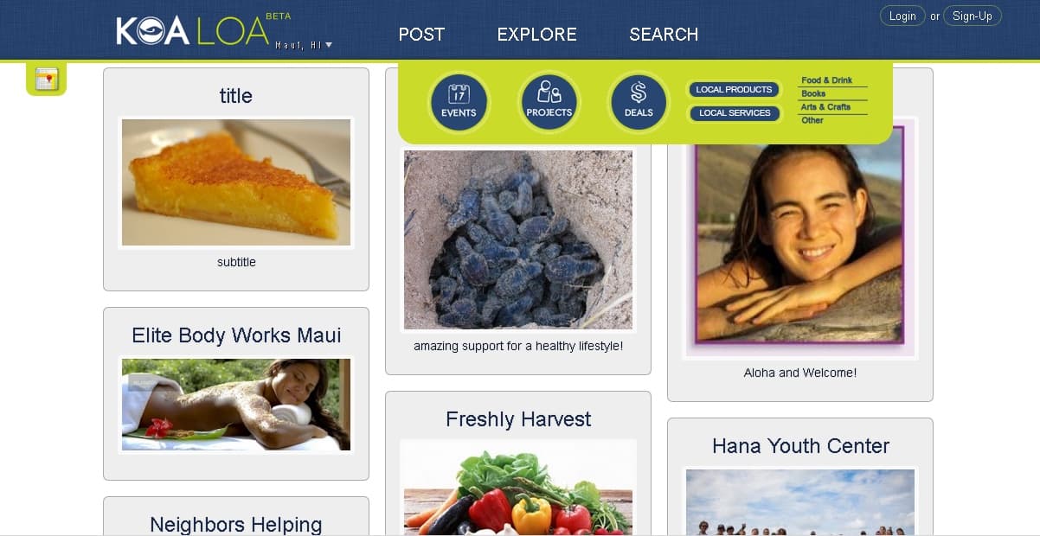Choose Other category link
The height and width of the screenshot is (536, 1040).
[x=812, y=120]
